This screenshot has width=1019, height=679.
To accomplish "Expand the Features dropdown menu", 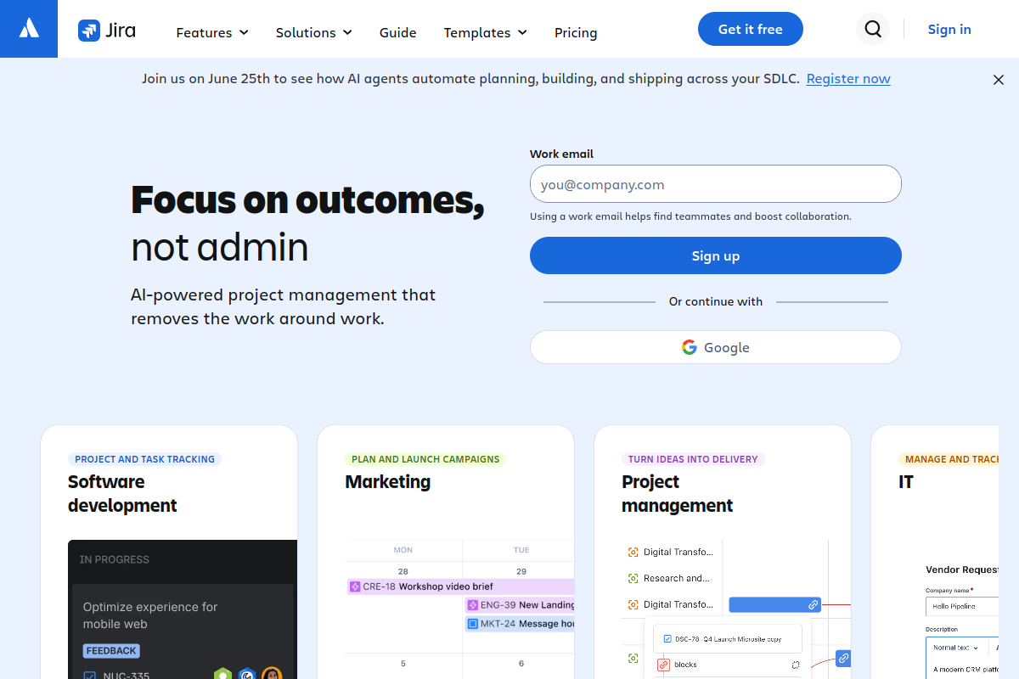I will click(212, 32).
